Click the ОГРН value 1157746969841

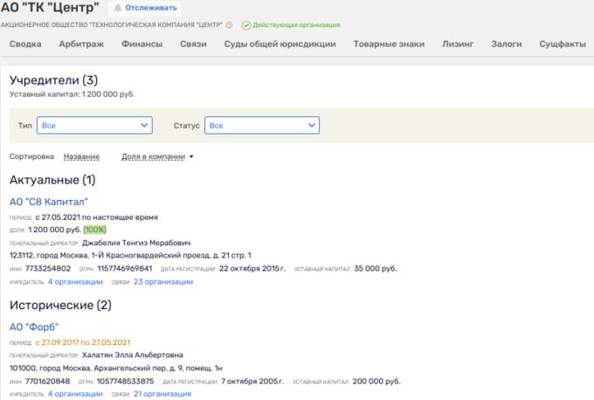125,269
